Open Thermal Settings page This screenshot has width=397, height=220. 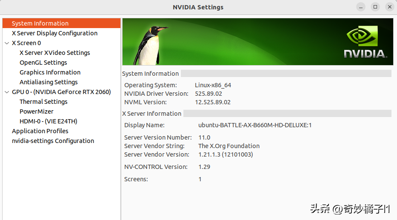(43, 102)
